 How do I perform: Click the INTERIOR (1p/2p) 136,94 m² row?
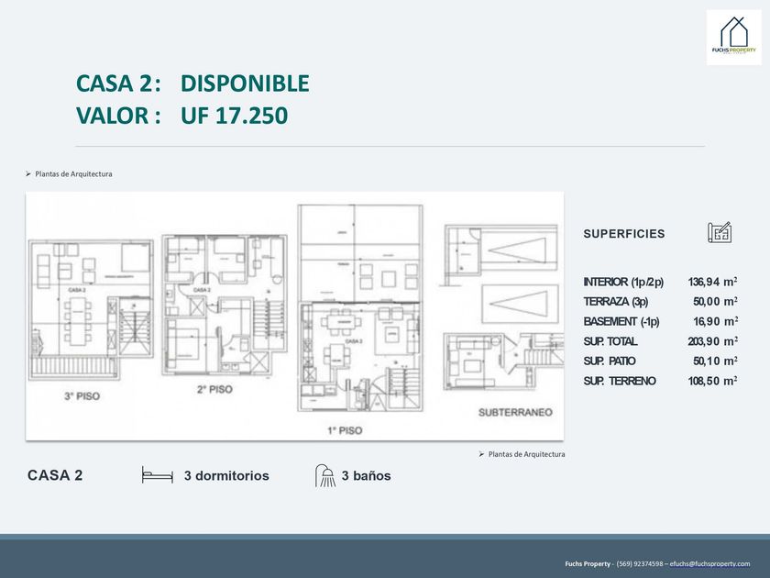tap(661, 282)
